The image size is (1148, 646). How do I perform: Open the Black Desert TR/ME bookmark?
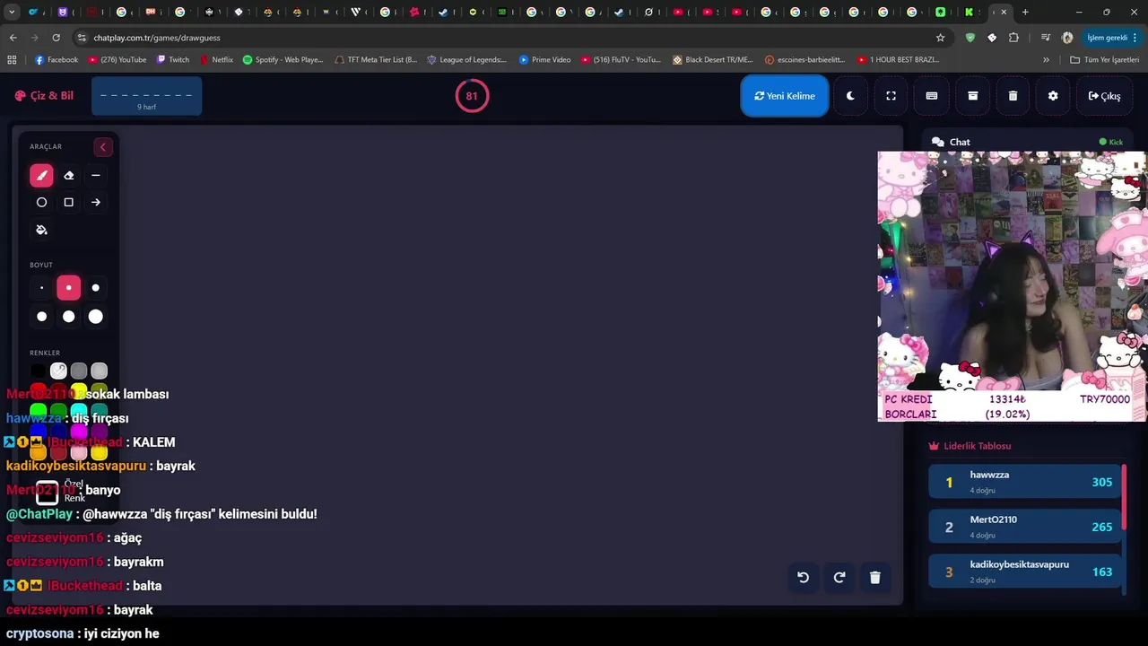tap(711, 60)
